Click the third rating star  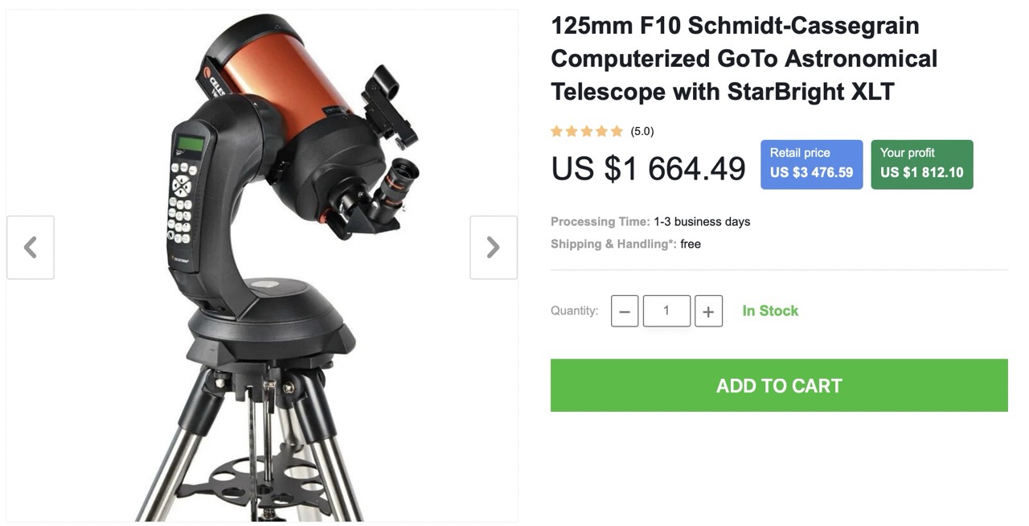(x=587, y=131)
